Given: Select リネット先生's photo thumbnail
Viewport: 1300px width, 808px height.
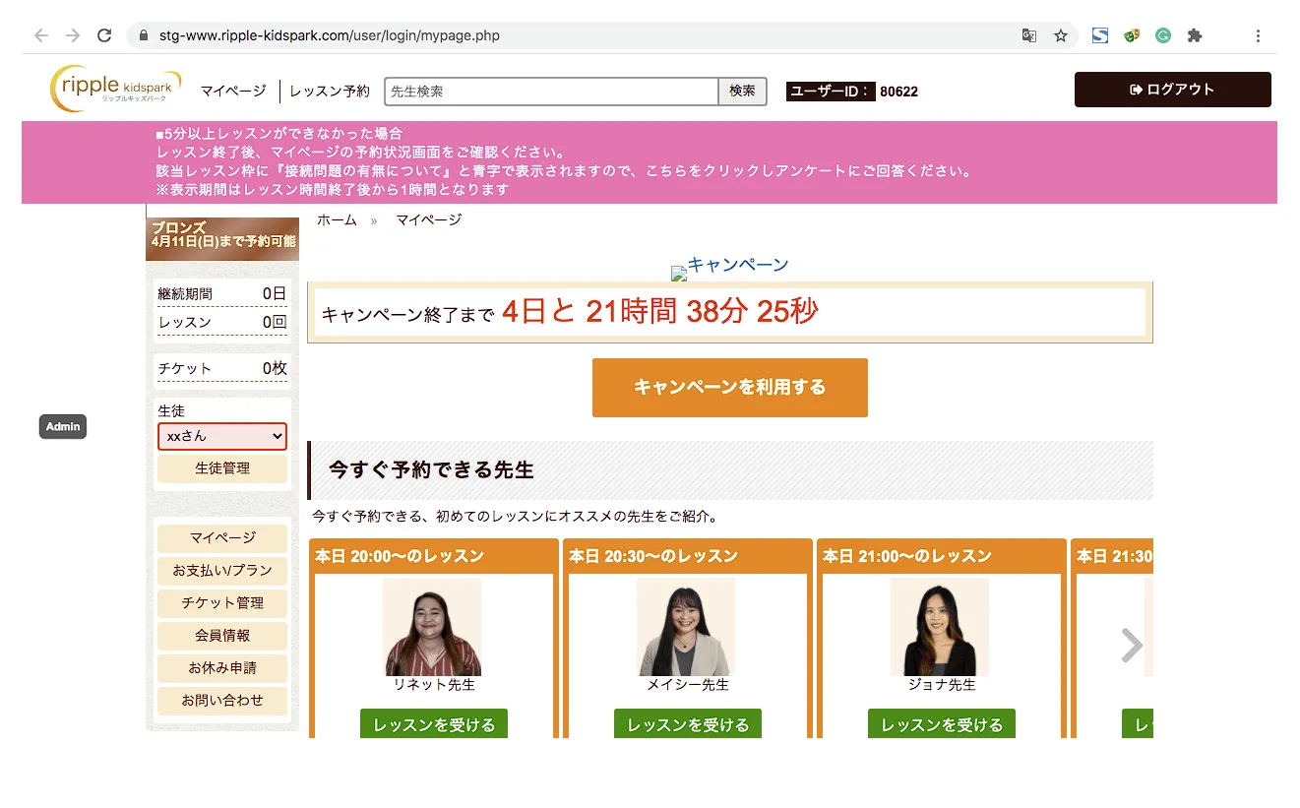Looking at the screenshot, I should (432, 627).
